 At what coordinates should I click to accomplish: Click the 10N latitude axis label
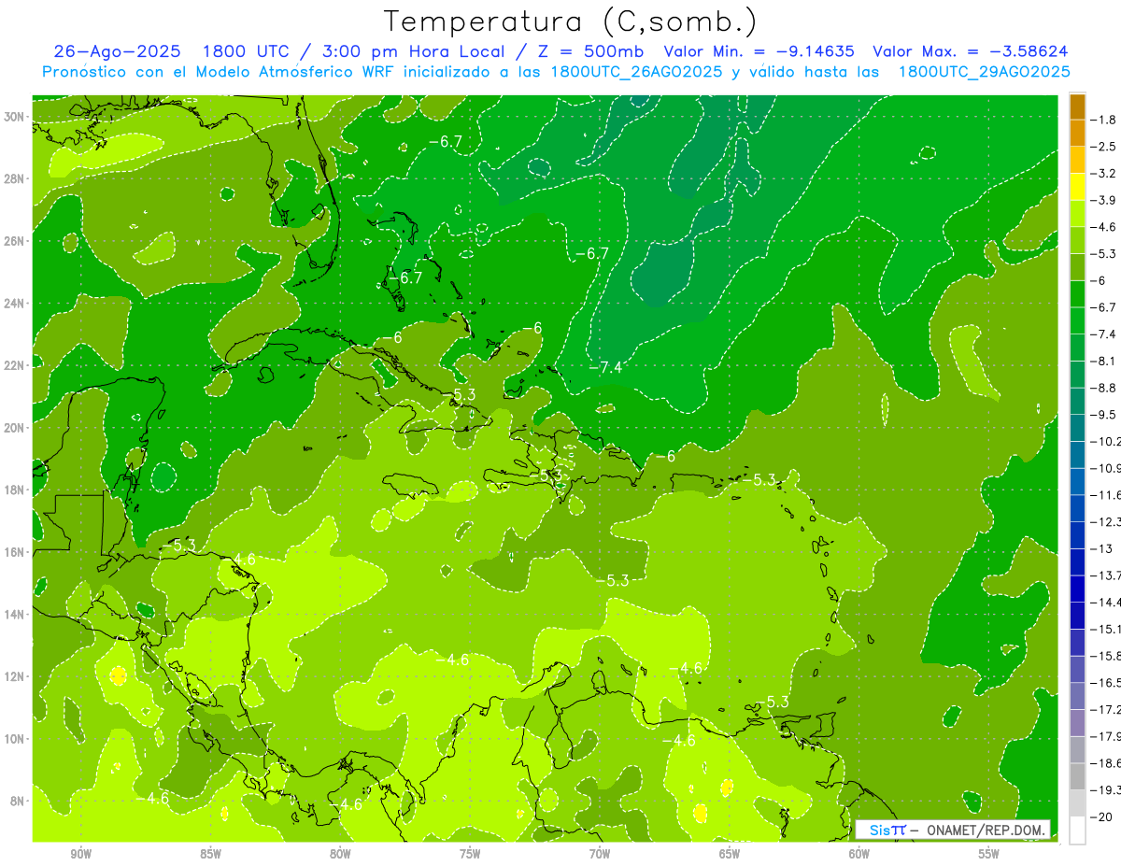16,739
